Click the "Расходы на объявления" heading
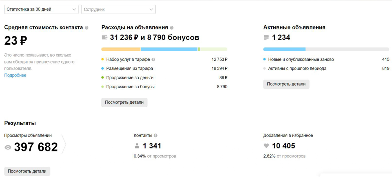The image size is (392, 177). (135, 27)
